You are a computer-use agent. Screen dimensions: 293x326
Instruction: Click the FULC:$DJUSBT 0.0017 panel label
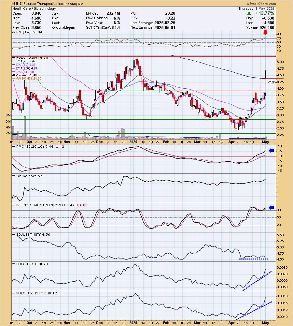(36, 293)
